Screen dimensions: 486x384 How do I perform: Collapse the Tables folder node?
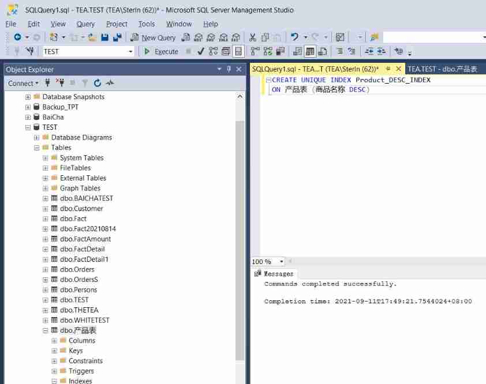(x=36, y=148)
